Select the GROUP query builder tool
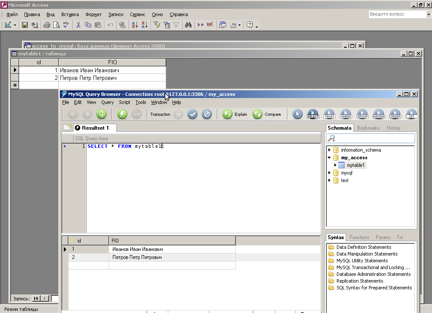The width and height of the screenshot is (432, 313). (362, 114)
